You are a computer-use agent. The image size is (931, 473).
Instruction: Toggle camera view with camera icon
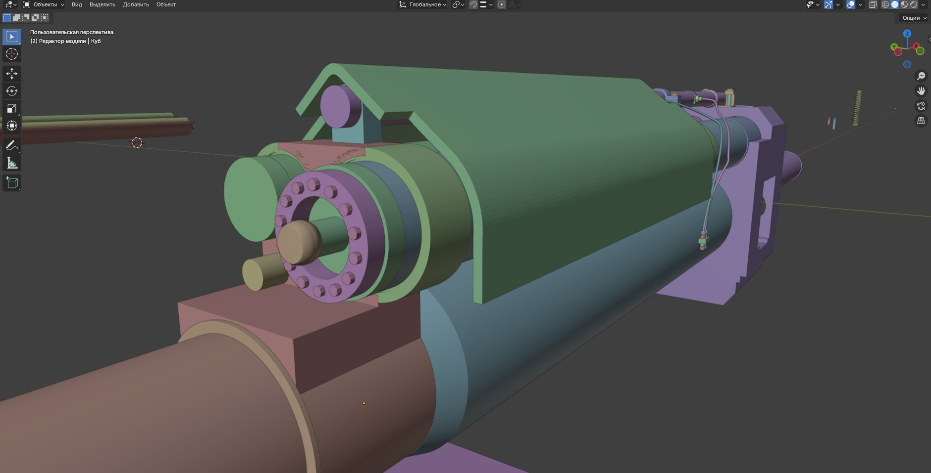pos(921,106)
